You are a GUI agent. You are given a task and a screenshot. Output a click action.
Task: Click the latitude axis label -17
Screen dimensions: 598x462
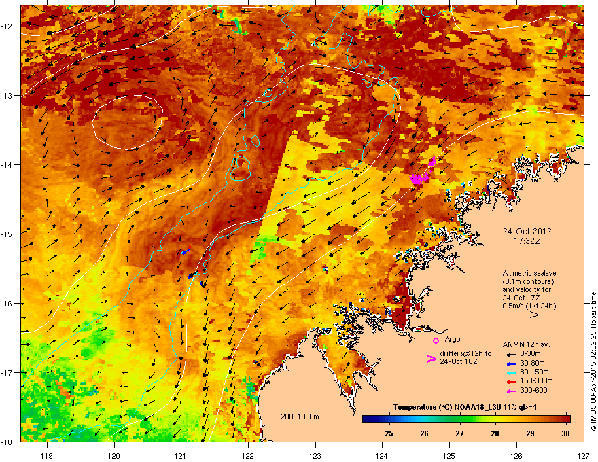(x=6, y=372)
